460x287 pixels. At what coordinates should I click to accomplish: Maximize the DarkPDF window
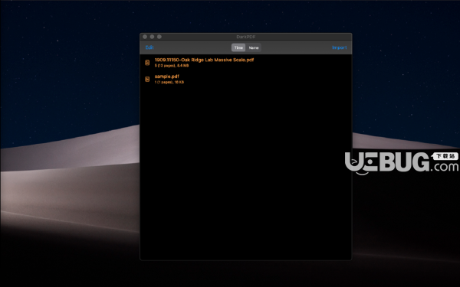pos(159,37)
